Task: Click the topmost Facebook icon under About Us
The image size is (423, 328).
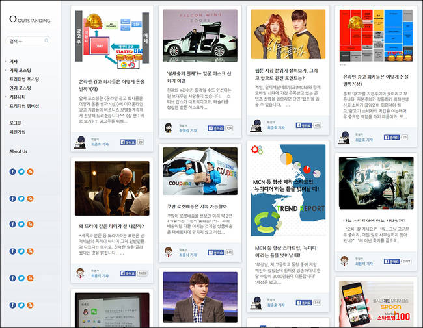Action: (12, 171)
